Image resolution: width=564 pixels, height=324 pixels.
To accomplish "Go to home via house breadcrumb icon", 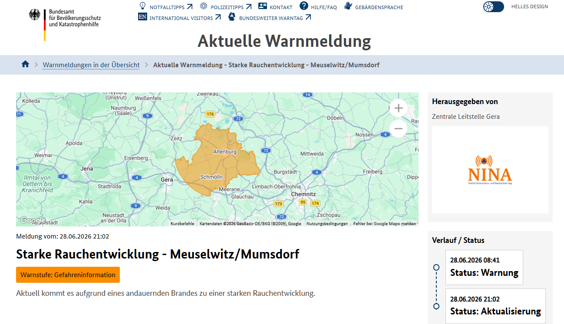I will pos(25,64).
